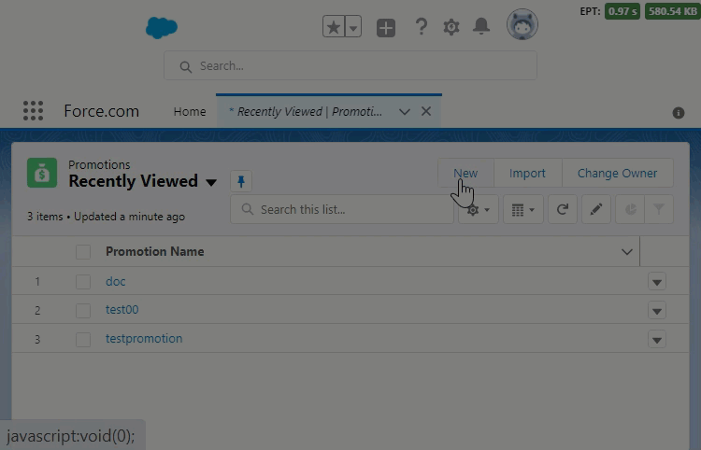Click the New promotion button
Viewport: 701px width, 450px height.
465,173
